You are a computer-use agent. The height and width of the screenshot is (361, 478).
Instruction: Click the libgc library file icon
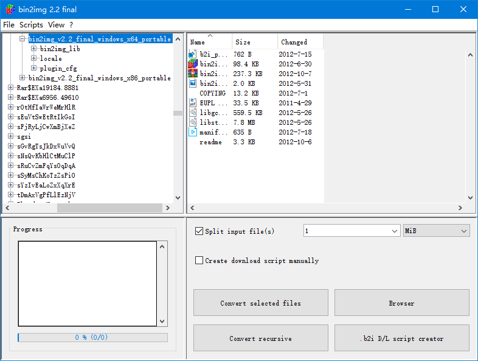pyautogui.click(x=192, y=113)
